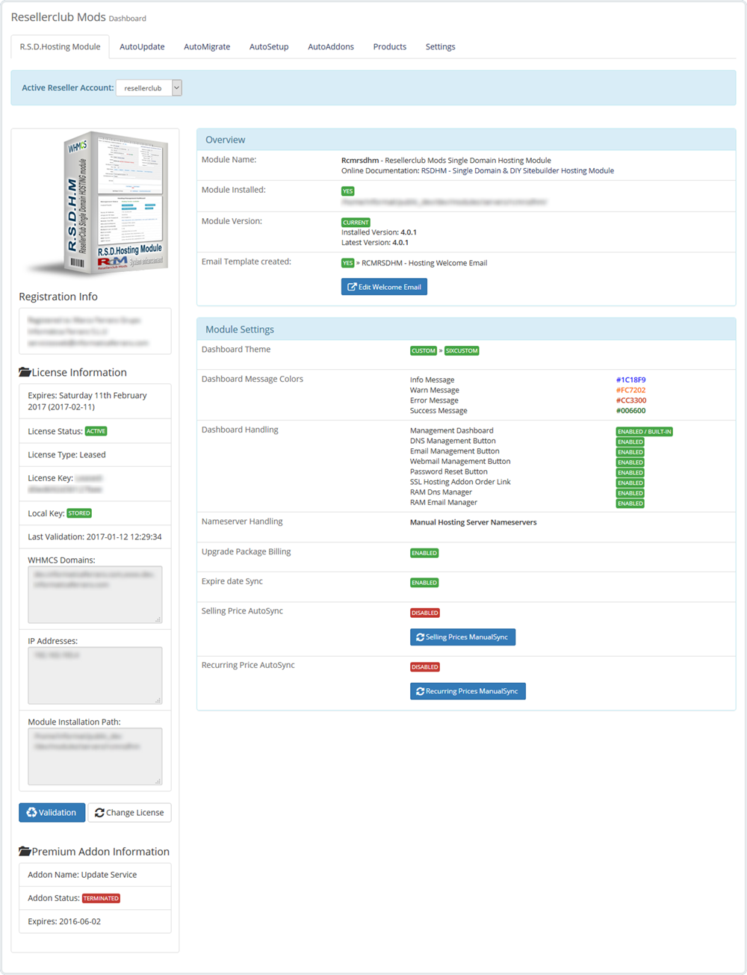Click the #FC7202 warn message color
The height and width of the screenshot is (975, 747).
(631, 390)
